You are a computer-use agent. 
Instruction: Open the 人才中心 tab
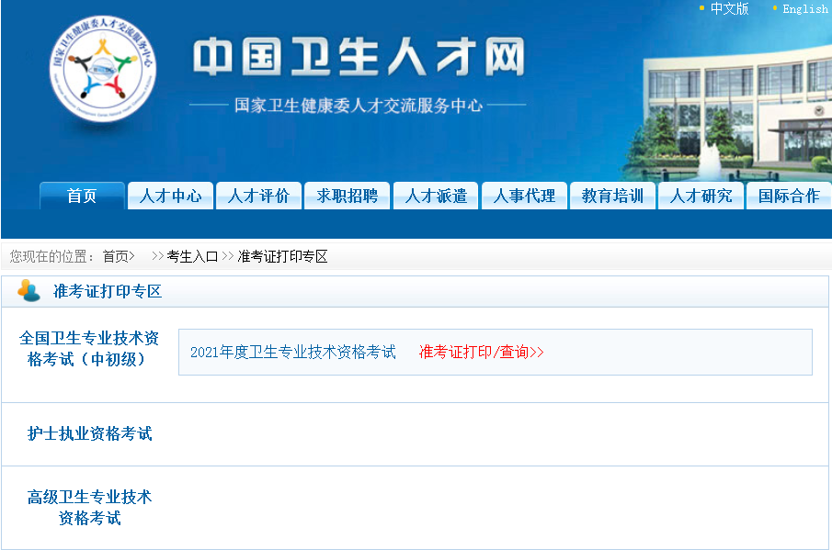tap(170, 196)
